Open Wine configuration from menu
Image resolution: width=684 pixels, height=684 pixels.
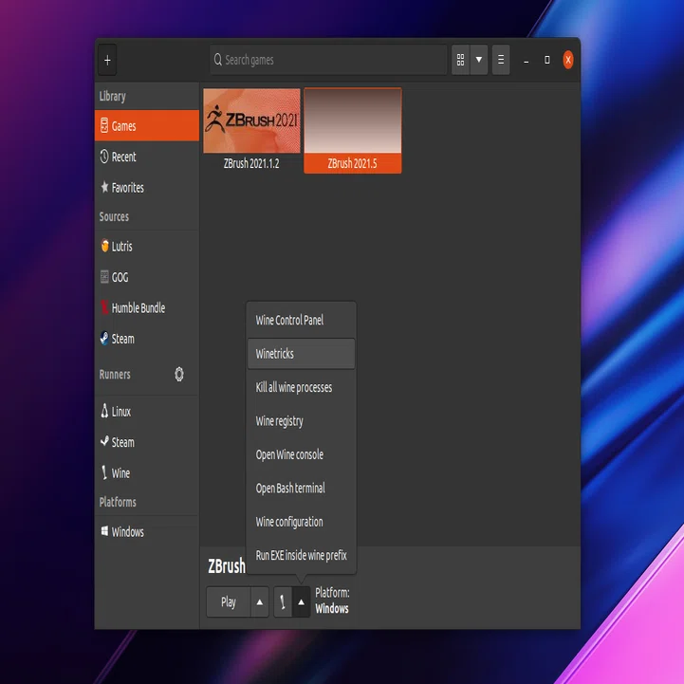(301, 522)
